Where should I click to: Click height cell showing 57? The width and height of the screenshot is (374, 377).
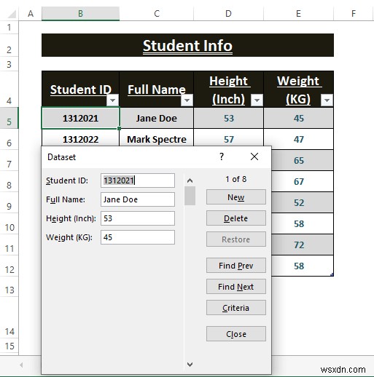click(x=229, y=138)
